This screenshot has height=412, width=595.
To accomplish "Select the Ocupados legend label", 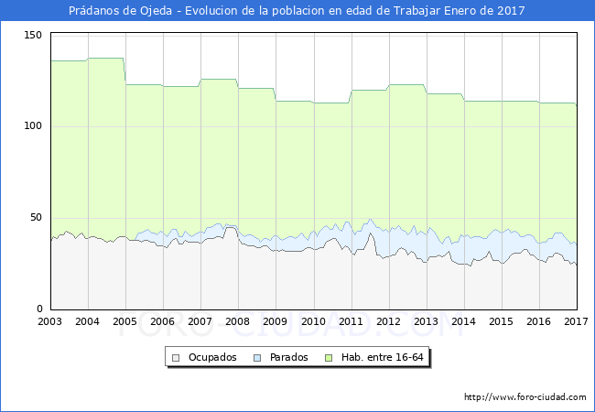I will [x=212, y=357].
